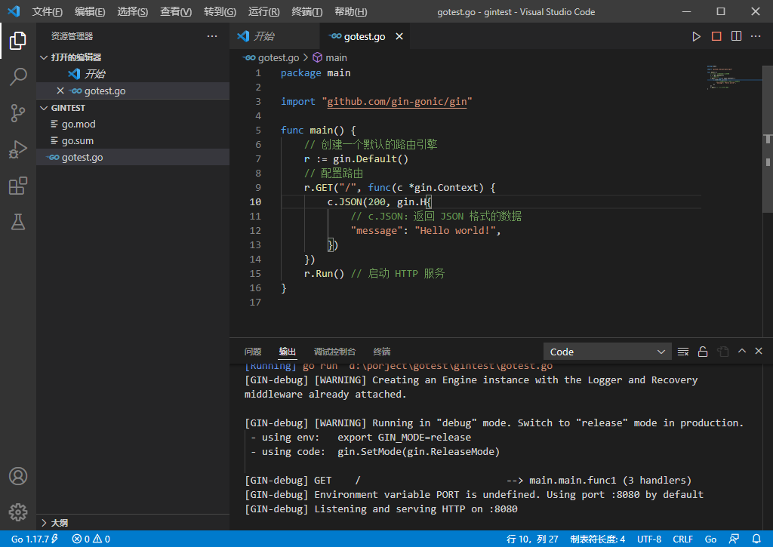Open editor More Actions ellipsis
The width and height of the screenshot is (773, 547).
coord(756,36)
